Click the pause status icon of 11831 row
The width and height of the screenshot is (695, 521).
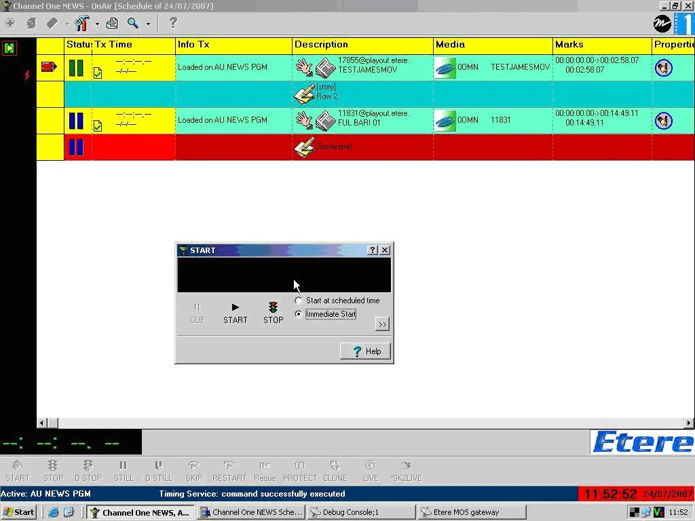point(76,121)
